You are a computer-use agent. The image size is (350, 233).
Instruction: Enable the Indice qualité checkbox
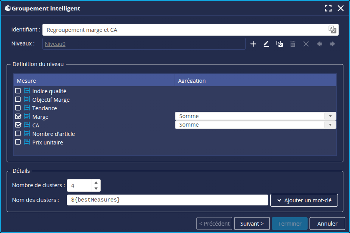18,91
